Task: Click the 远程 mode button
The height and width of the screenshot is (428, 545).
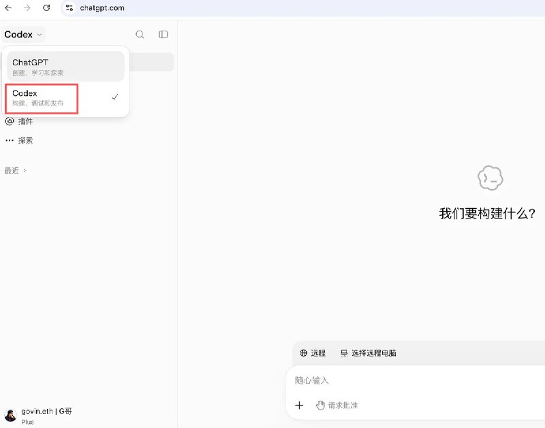Action: pyautogui.click(x=313, y=353)
